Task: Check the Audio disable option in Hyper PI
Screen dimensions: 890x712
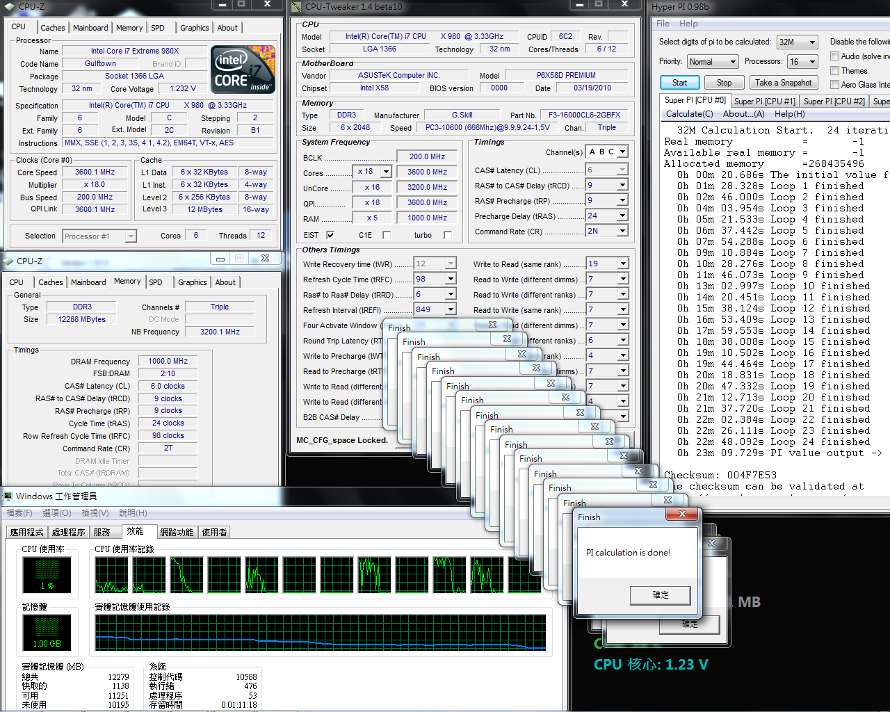Action: (x=834, y=56)
